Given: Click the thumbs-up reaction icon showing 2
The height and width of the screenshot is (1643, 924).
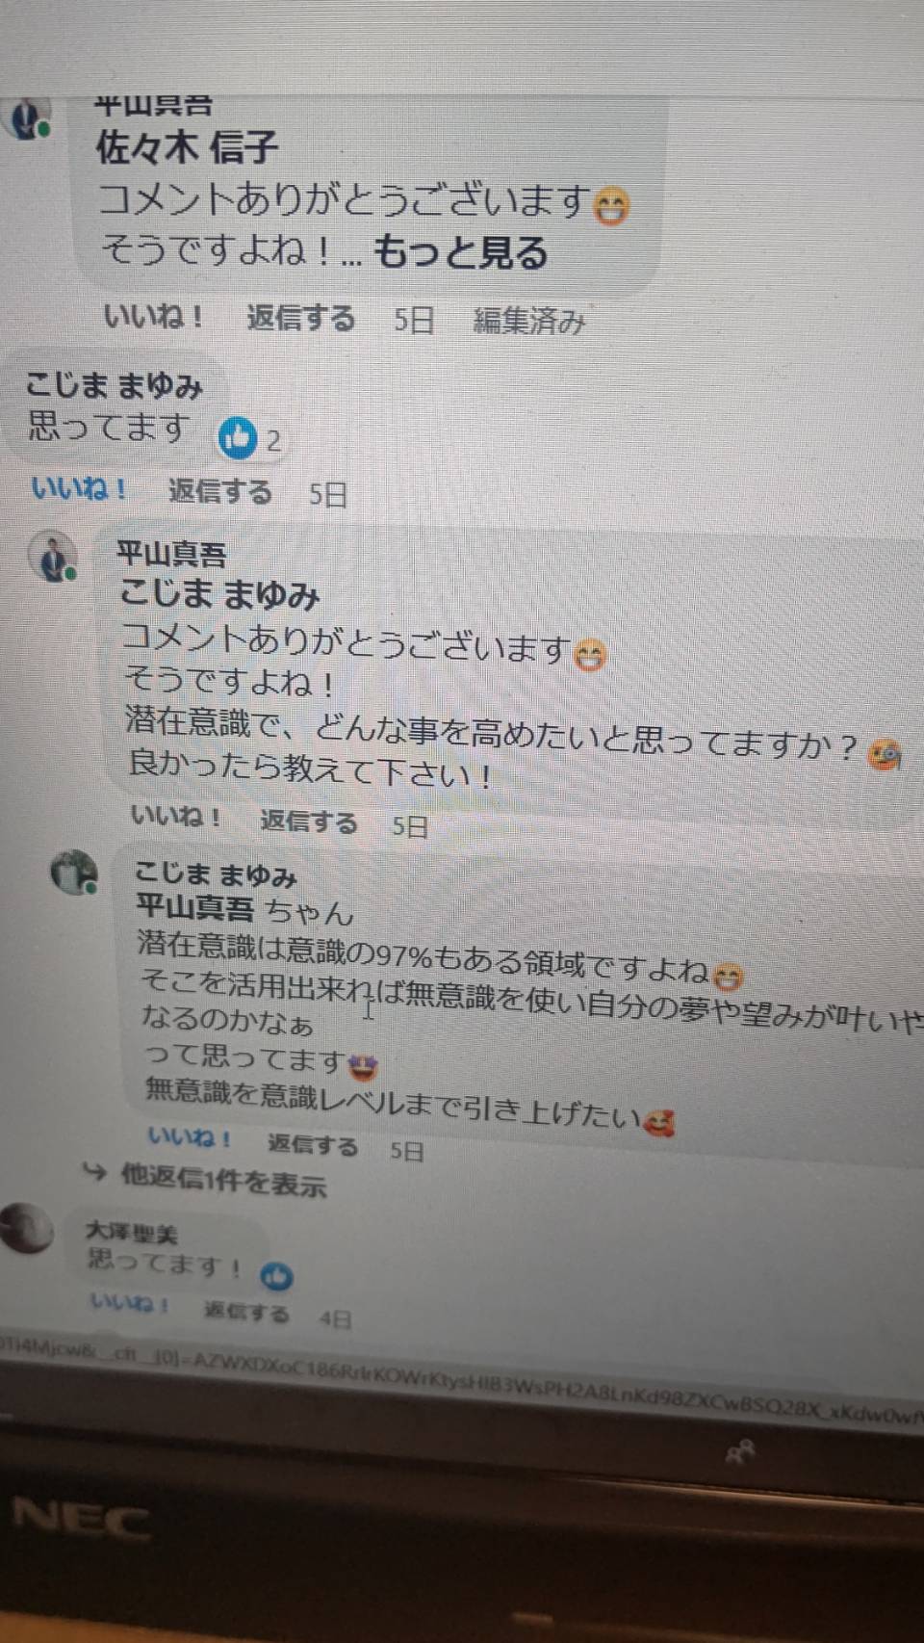Looking at the screenshot, I should [x=238, y=438].
